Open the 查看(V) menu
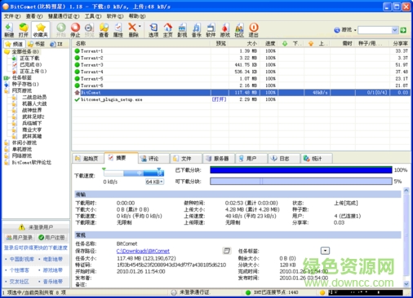The image size is (413, 298). 34,16
